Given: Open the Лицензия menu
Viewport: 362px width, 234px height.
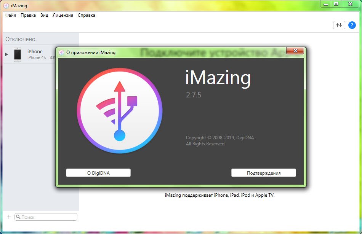Looking at the screenshot, I should 63,15.
